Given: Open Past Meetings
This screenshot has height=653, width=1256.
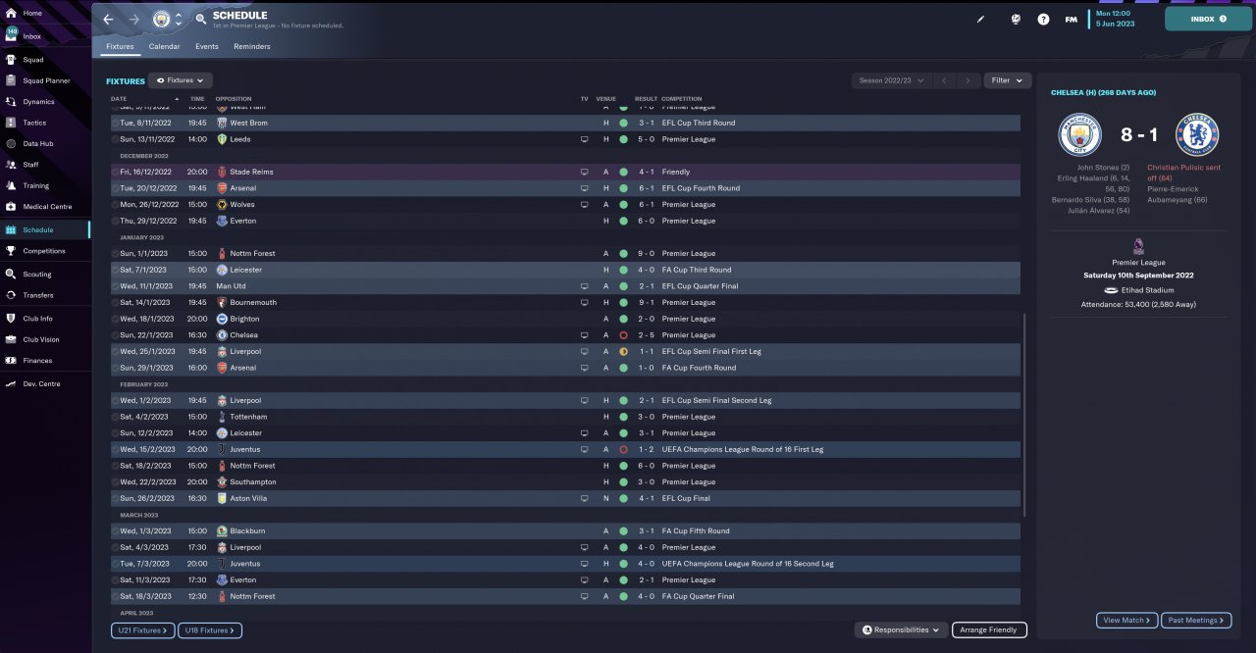Looking at the screenshot, I should click(1195, 621).
